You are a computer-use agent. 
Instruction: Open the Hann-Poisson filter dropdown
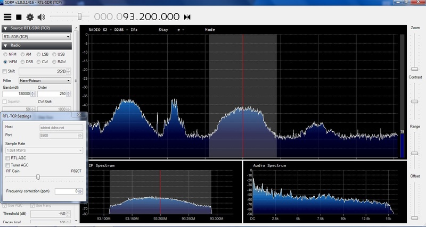click(x=45, y=81)
